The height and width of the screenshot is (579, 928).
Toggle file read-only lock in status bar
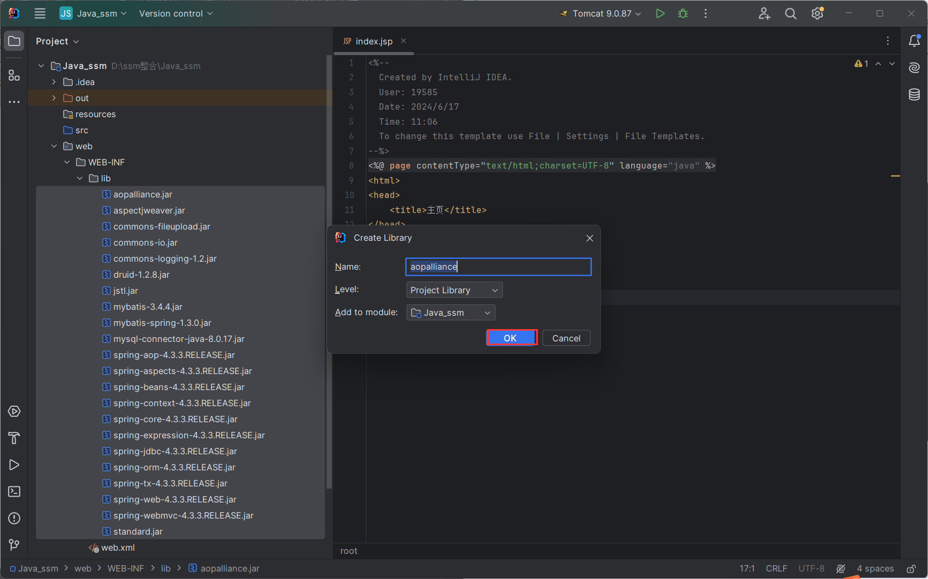pyautogui.click(x=911, y=568)
